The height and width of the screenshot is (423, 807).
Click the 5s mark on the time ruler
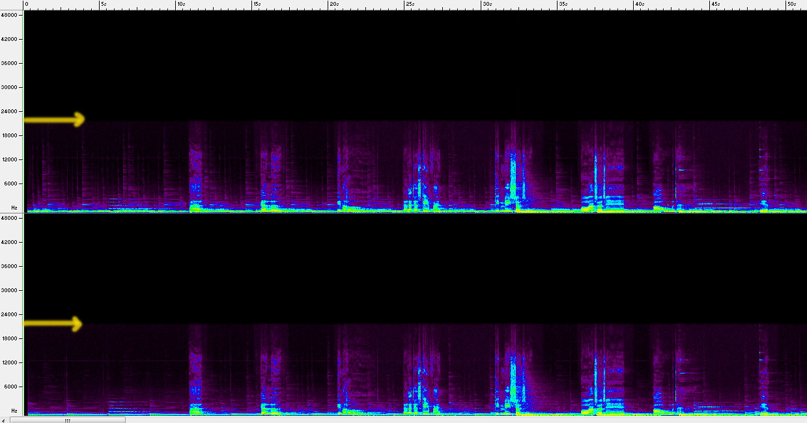click(x=102, y=5)
